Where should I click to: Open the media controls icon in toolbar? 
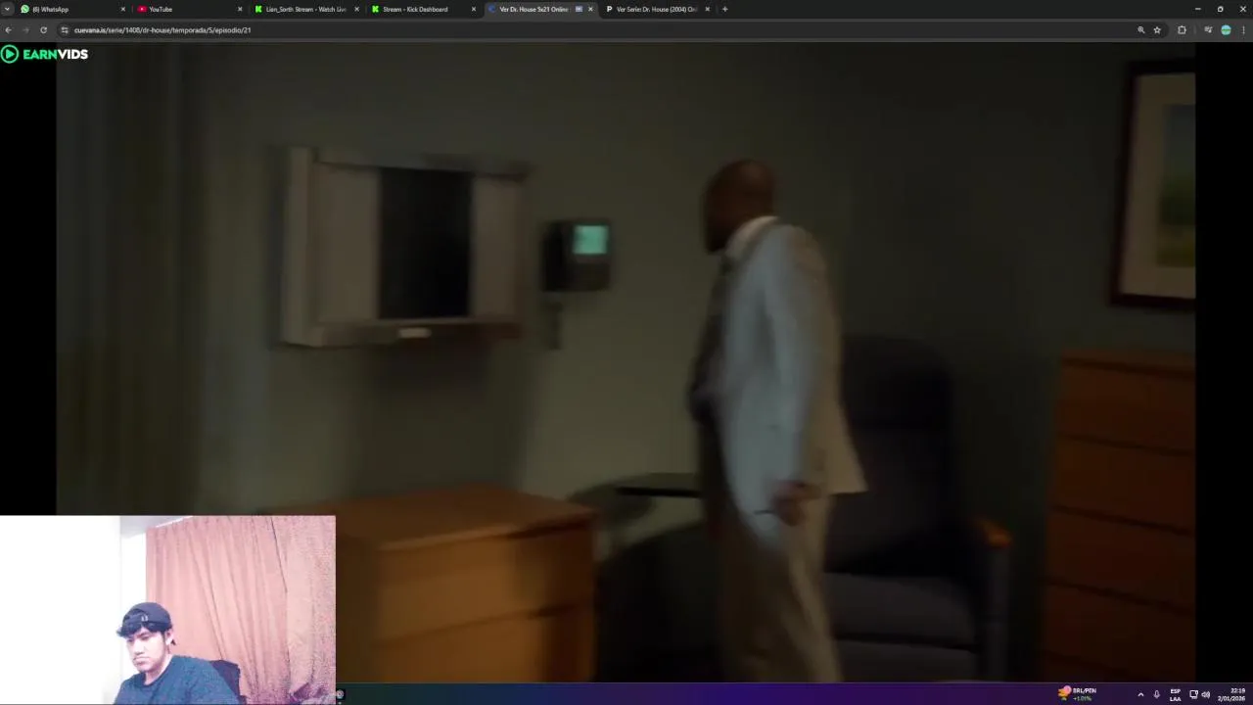click(x=1208, y=30)
